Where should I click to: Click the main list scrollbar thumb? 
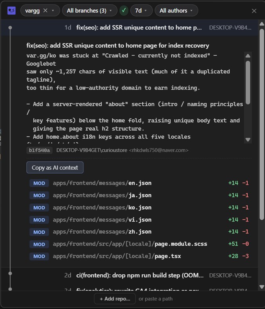click(261, 124)
